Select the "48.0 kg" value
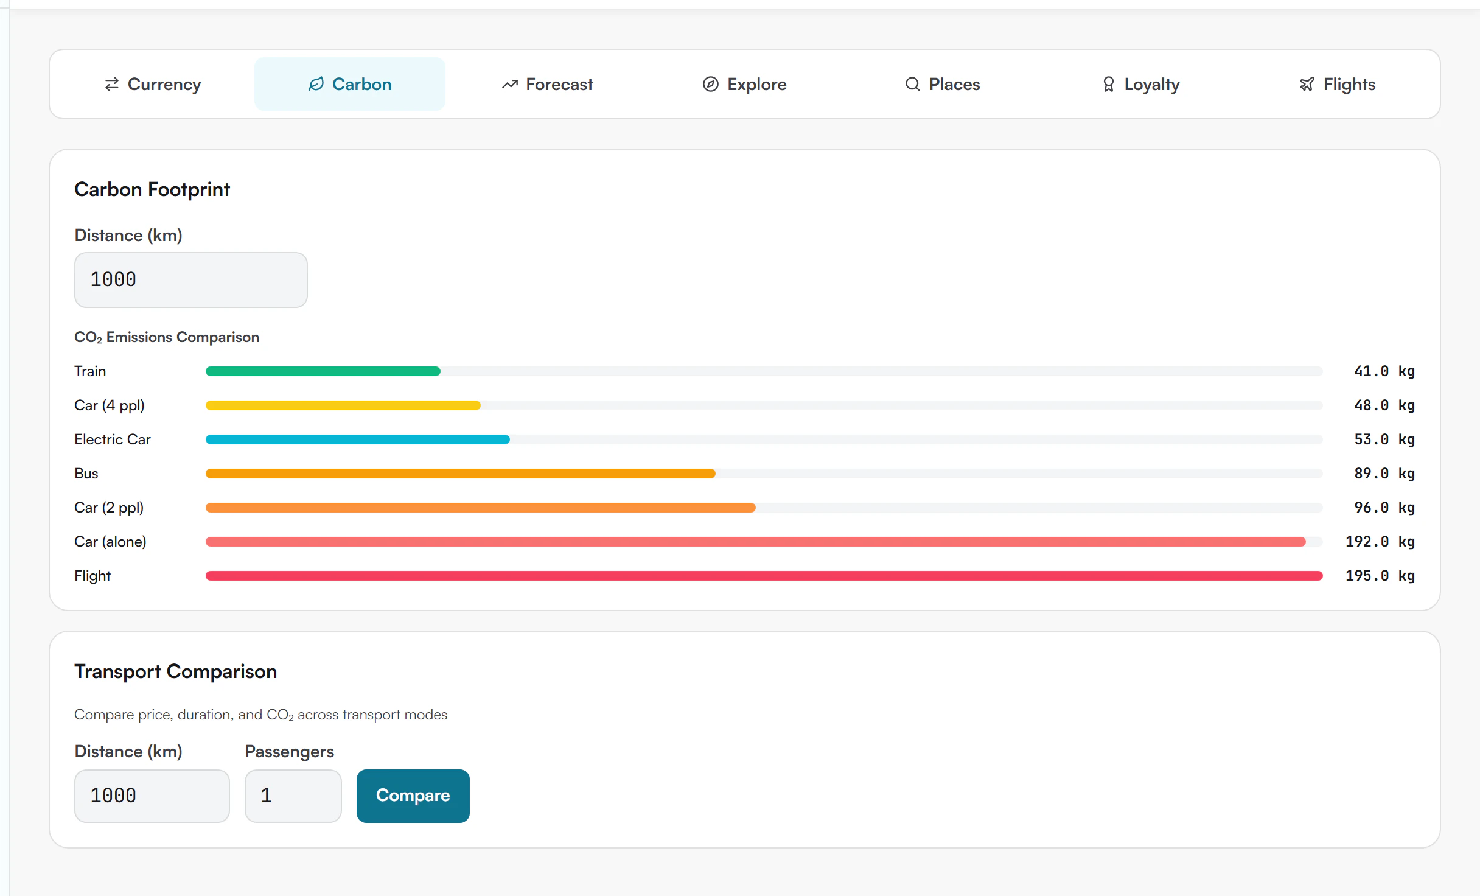1480x896 pixels. click(x=1384, y=405)
